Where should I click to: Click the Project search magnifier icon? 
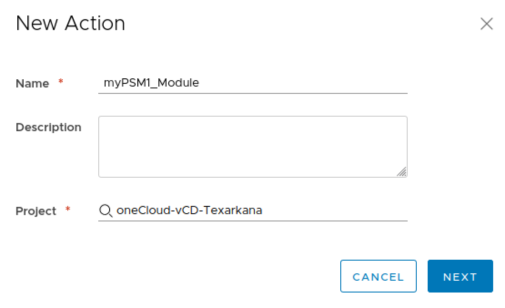(x=106, y=210)
